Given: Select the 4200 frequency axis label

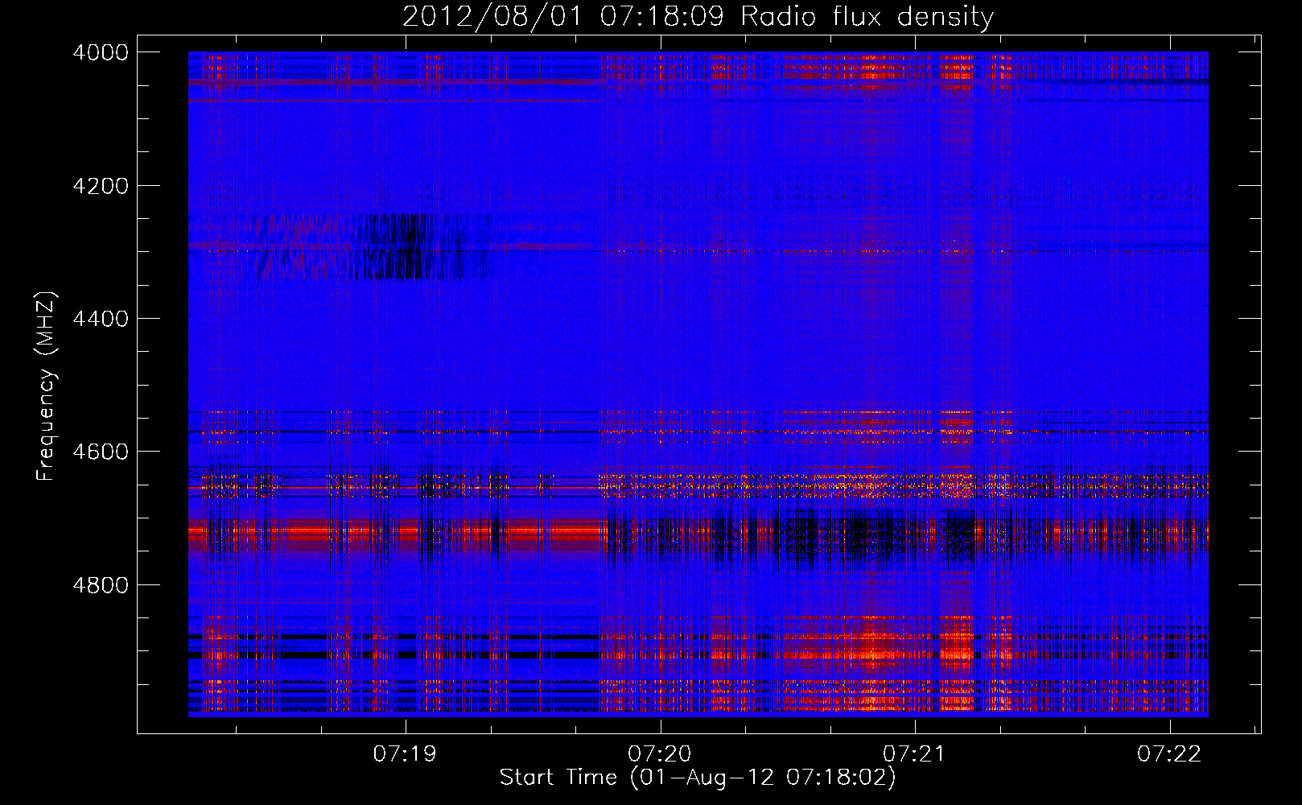Looking at the screenshot, I should pos(101,186).
